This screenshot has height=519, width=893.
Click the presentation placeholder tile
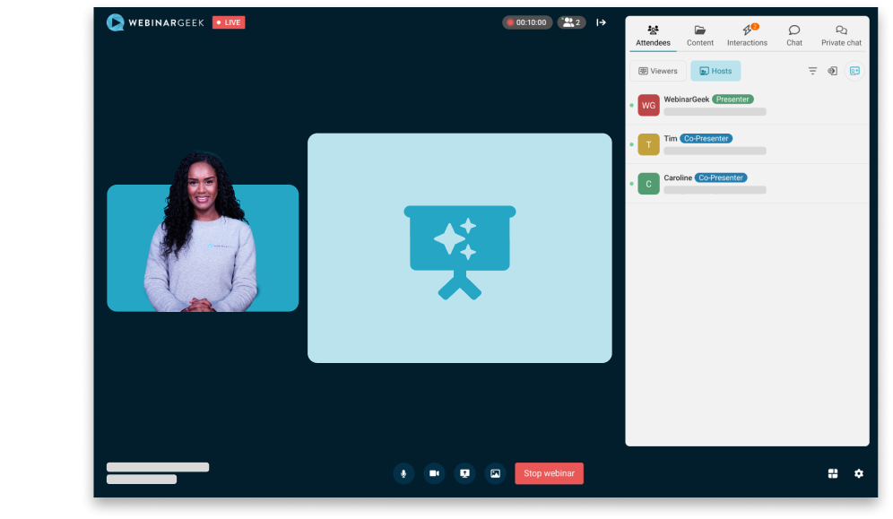(x=459, y=248)
